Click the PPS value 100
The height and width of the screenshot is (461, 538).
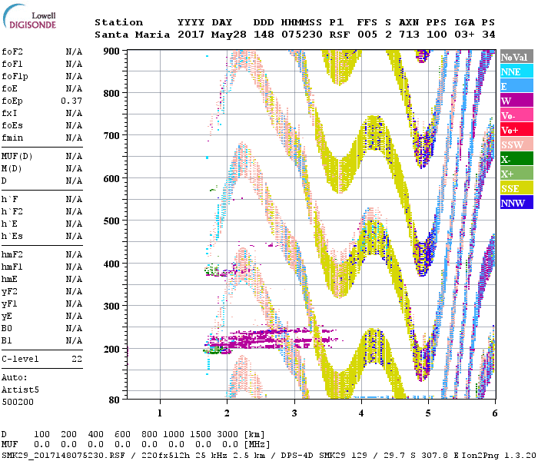coord(437,35)
